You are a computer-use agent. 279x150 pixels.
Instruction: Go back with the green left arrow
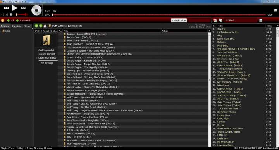(x=36, y=26)
